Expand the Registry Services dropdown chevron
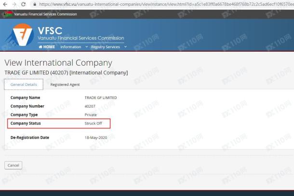 [x=125, y=46]
